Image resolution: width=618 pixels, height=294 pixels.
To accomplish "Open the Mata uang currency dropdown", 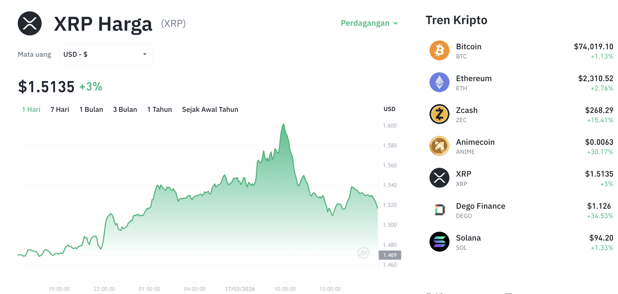I will [x=106, y=54].
